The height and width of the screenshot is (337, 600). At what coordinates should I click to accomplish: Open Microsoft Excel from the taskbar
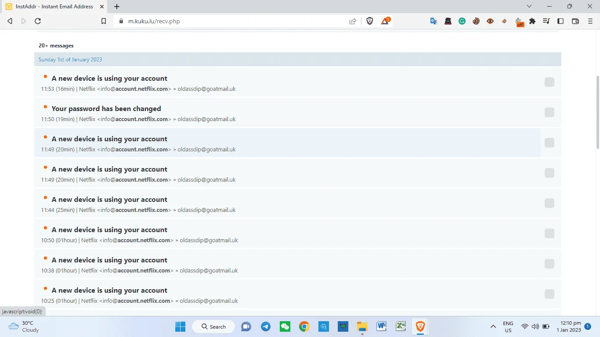click(401, 326)
